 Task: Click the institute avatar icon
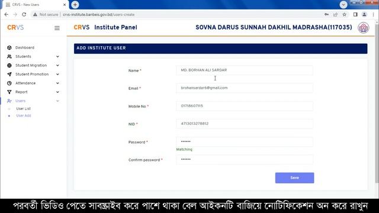pyautogui.click(x=363, y=28)
